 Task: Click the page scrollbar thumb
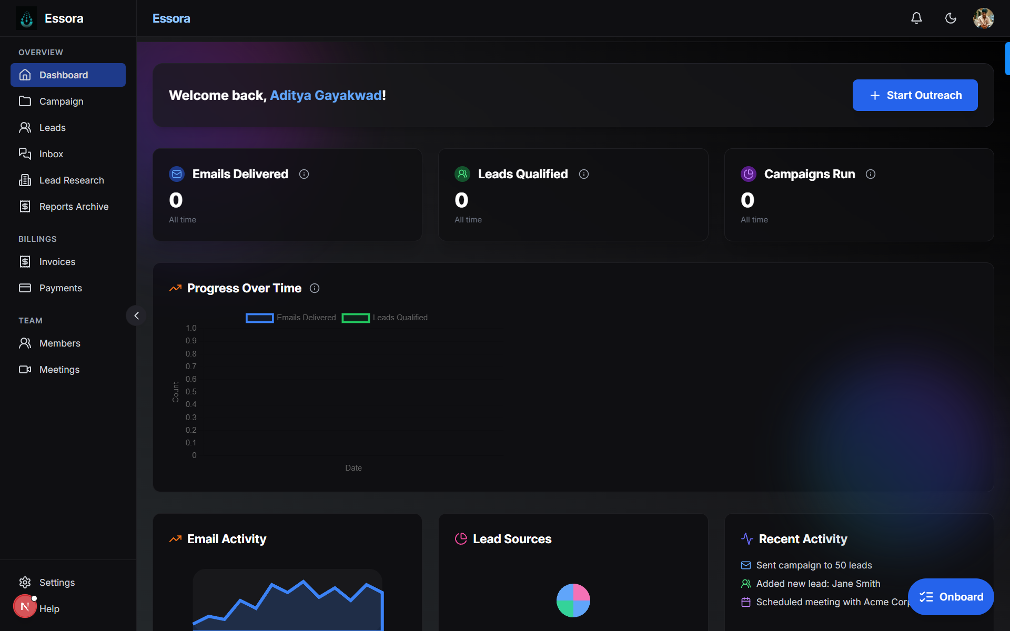tap(1007, 58)
